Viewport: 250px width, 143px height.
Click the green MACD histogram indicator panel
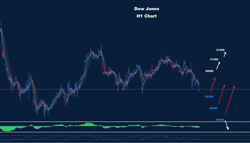coord(100,127)
